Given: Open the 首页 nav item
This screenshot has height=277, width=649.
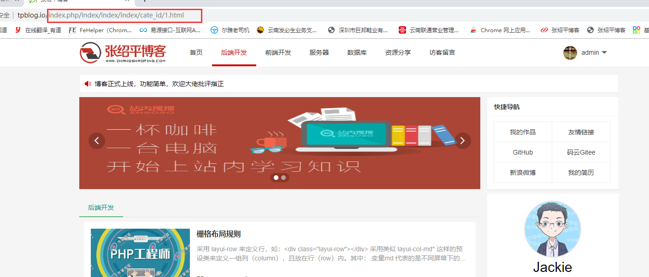Looking at the screenshot, I should point(196,52).
